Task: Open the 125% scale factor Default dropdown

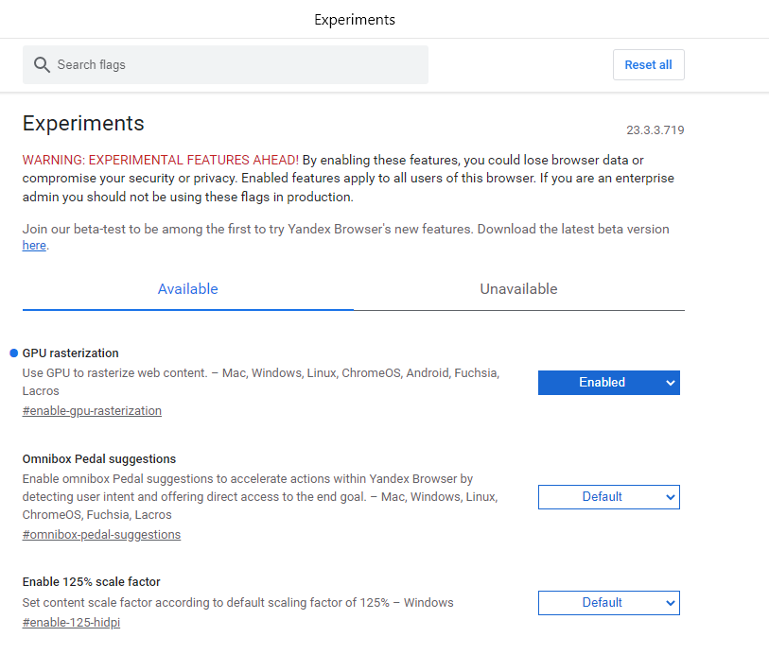Action: [x=608, y=603]
